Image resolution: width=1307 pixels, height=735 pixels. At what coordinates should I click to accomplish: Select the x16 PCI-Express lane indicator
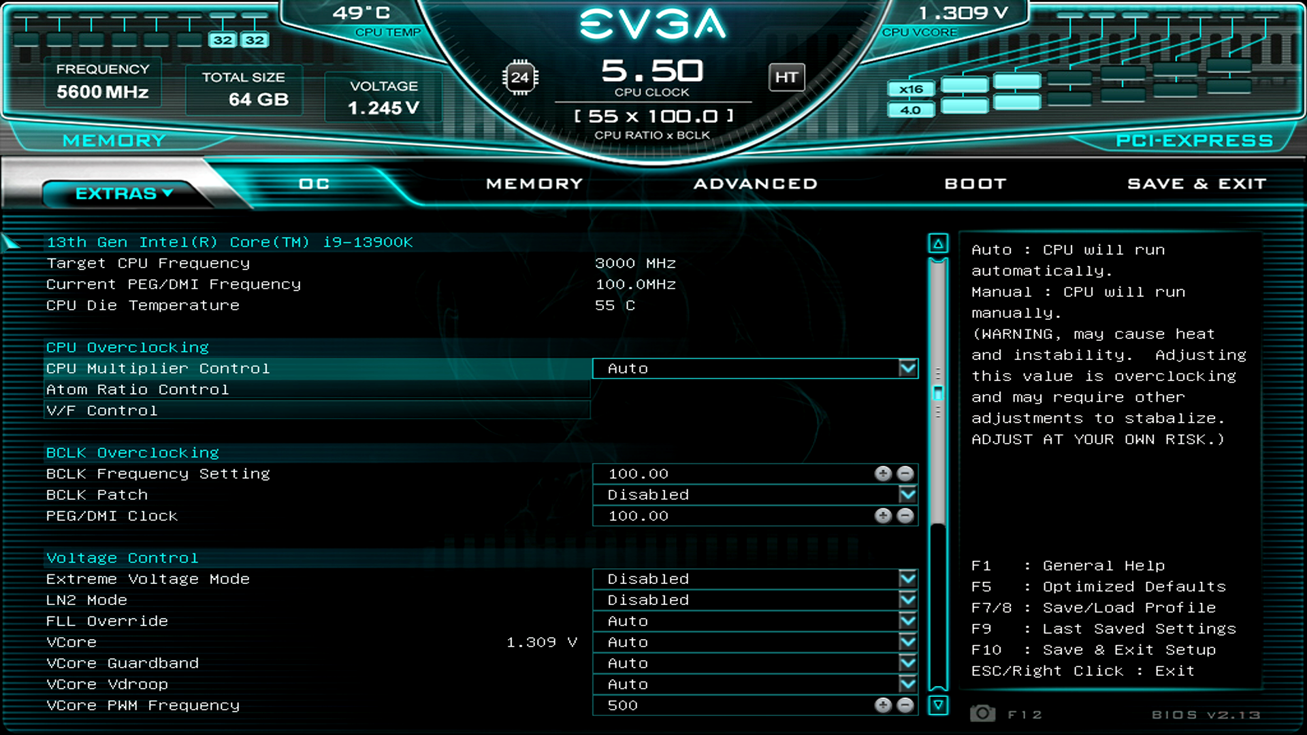coord(911,88)
